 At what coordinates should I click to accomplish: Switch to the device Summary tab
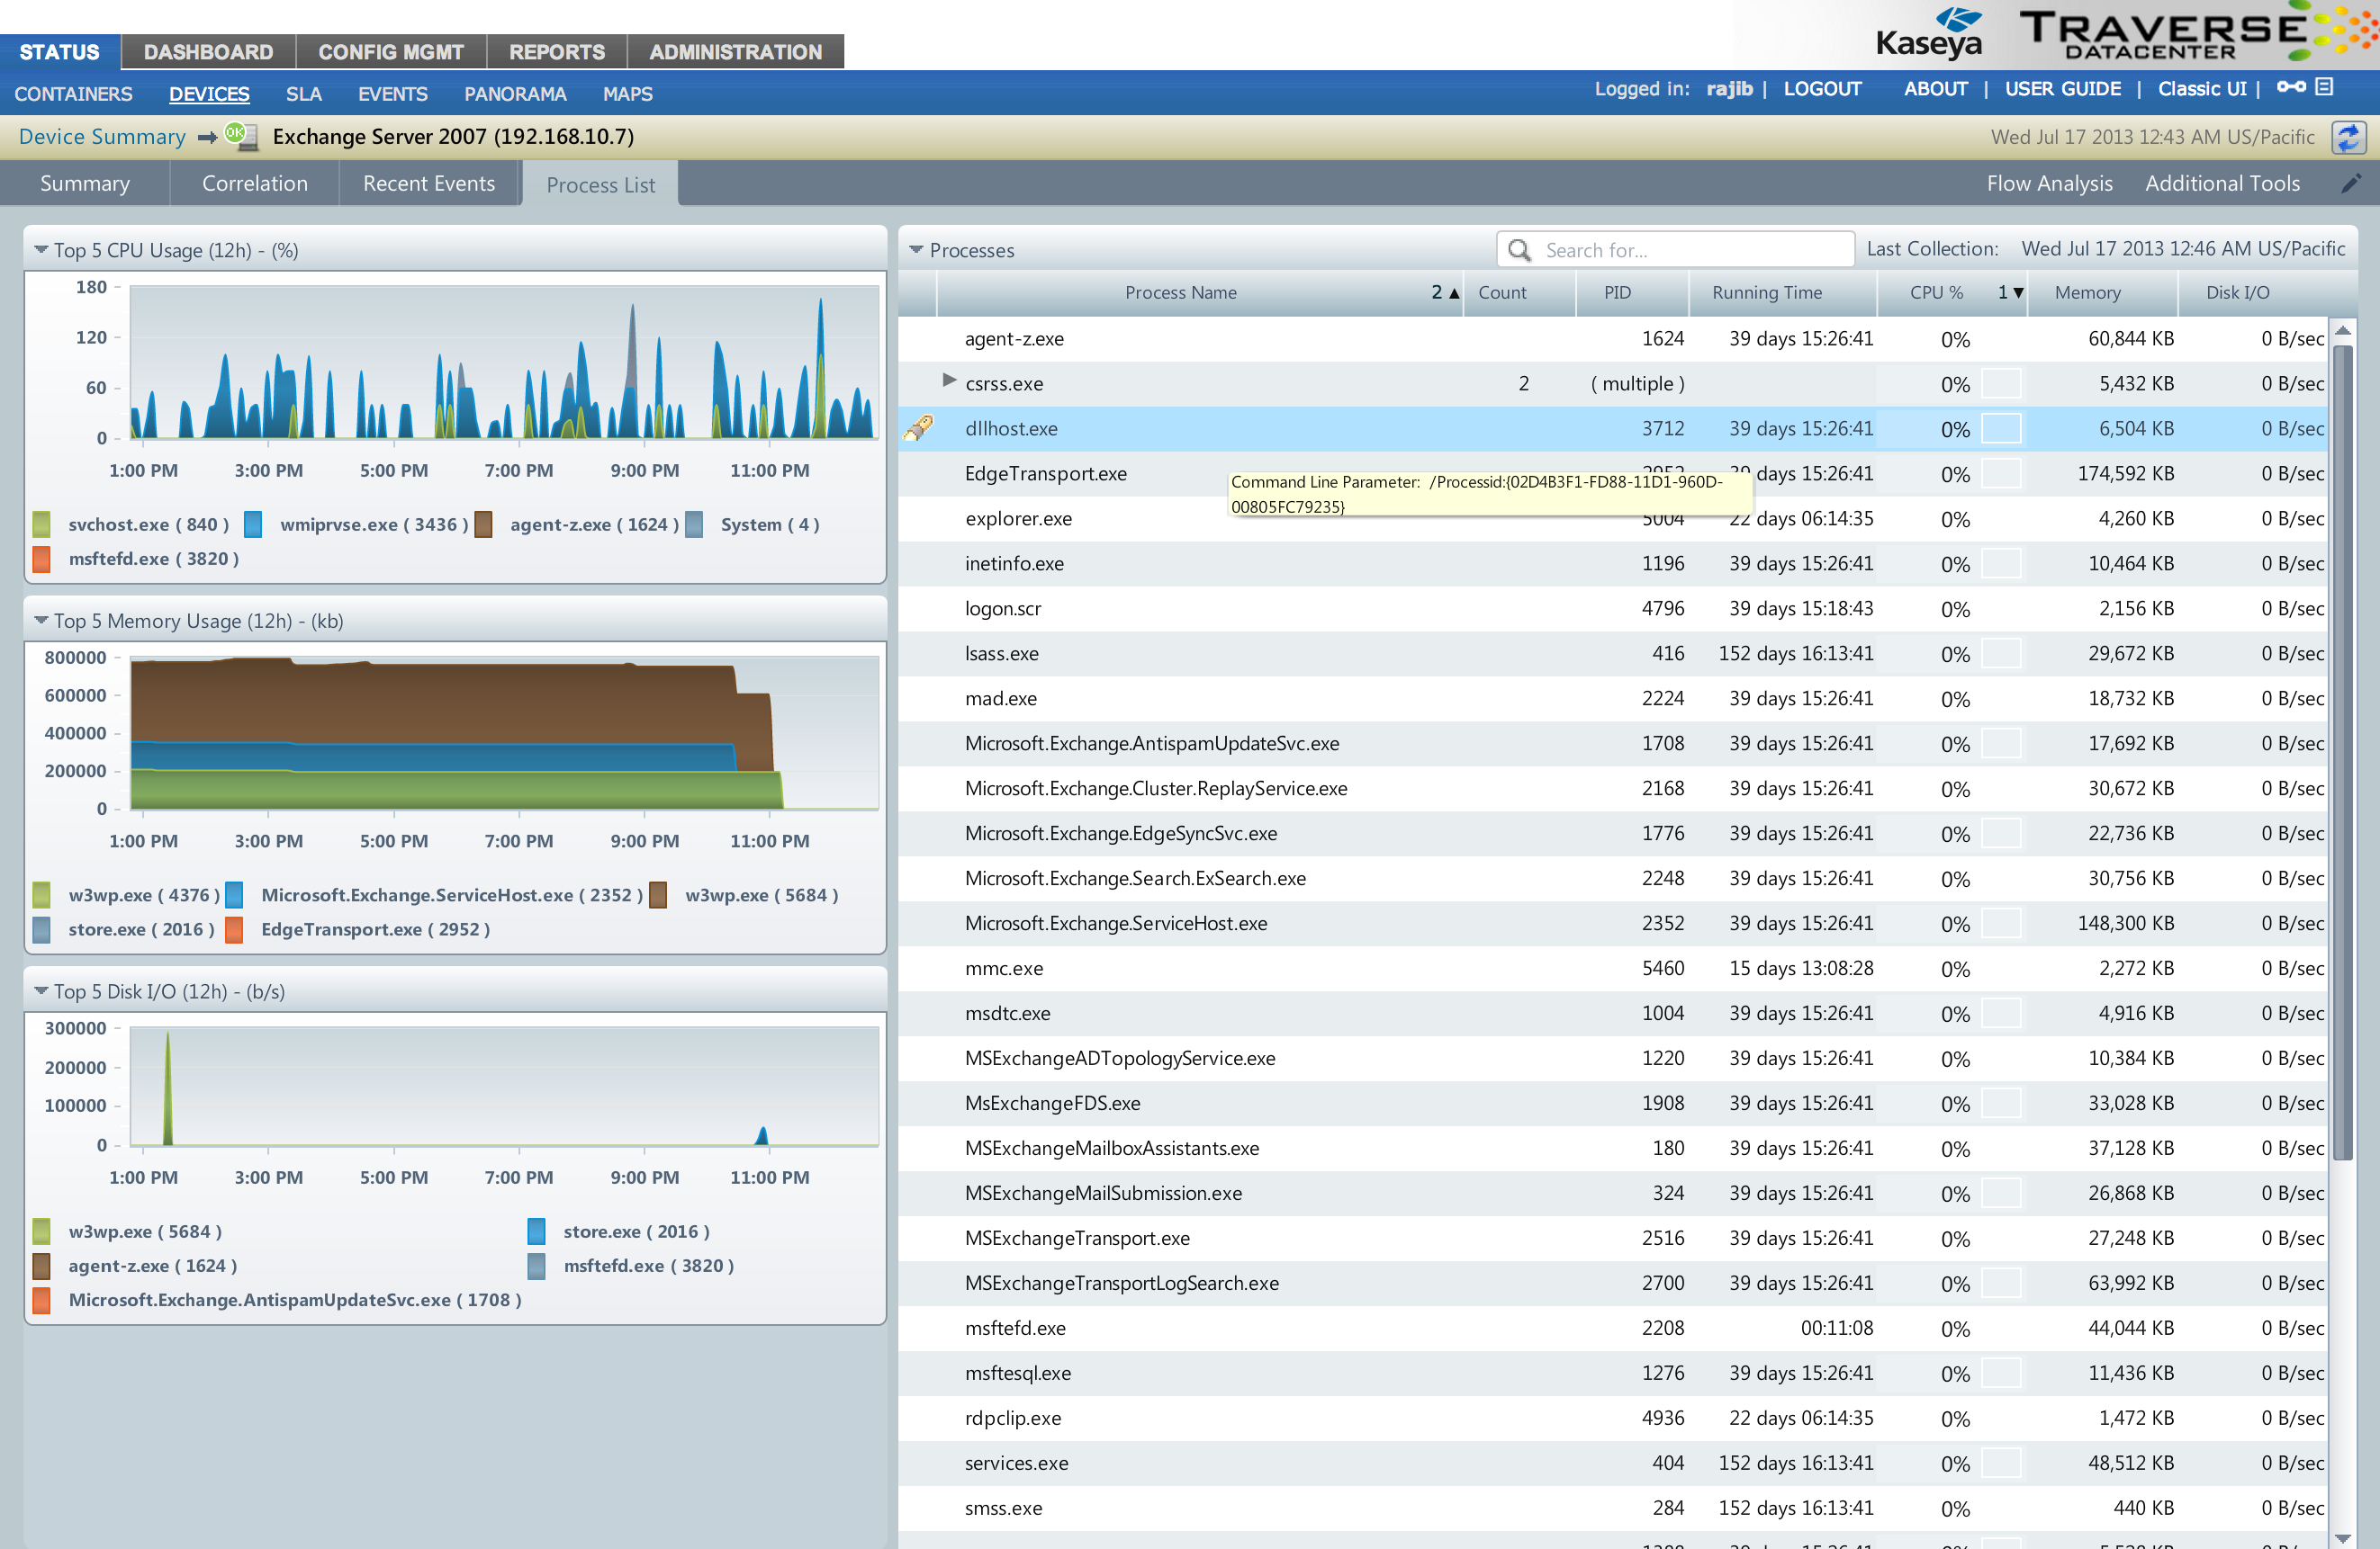(x=85, y=184)
